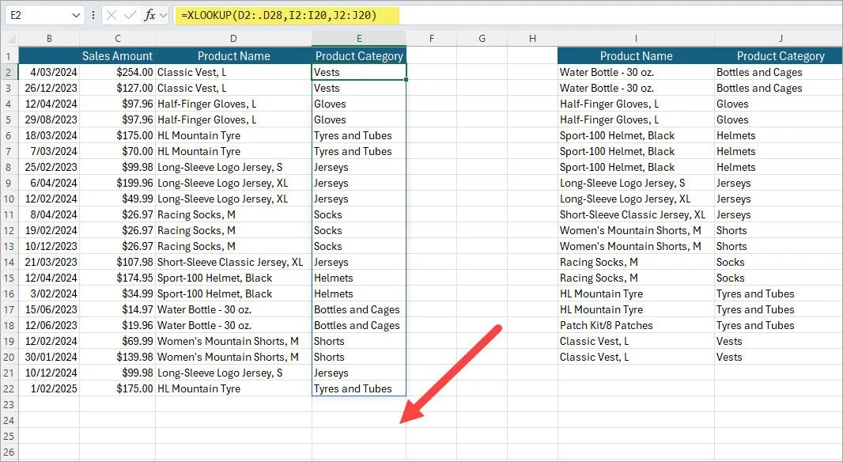Select date cell 3/02/2024

[49, 293]
